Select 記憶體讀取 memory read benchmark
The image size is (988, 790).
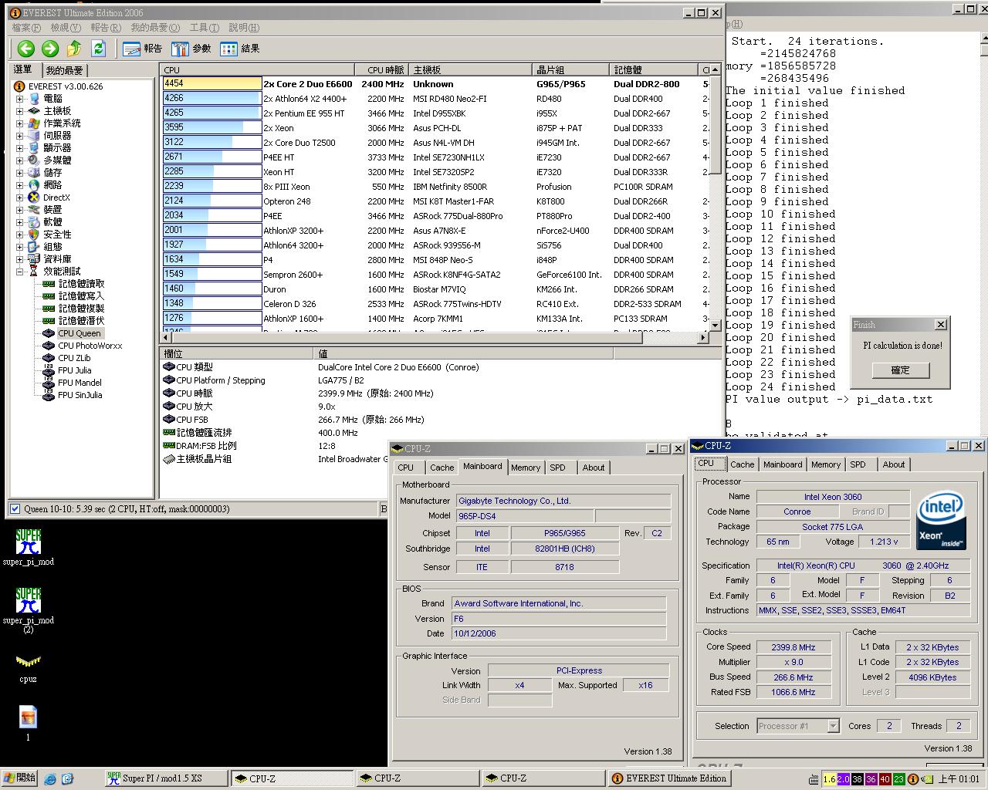click(73, 284)
